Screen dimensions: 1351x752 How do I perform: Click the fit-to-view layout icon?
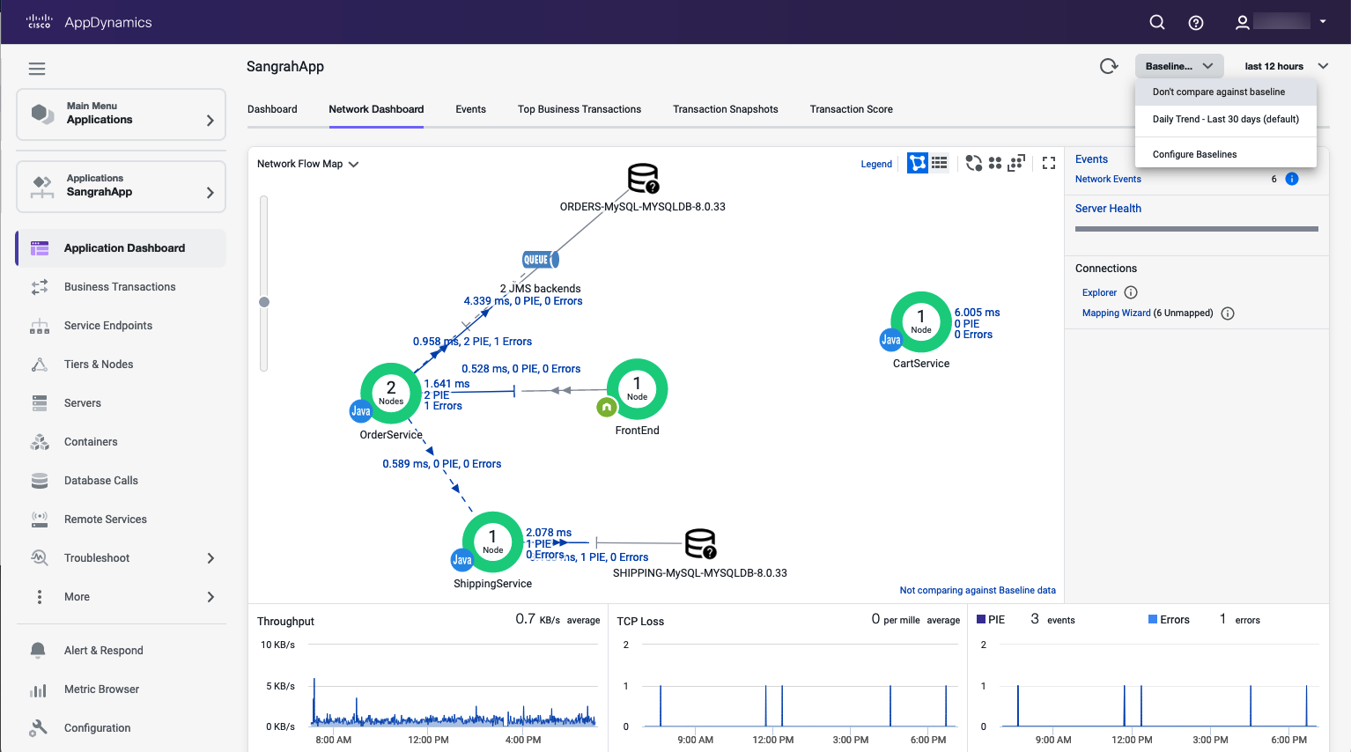[x=1016, y=163]
